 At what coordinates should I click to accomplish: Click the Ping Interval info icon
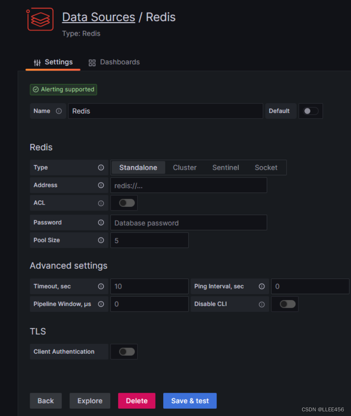pos(262,286)
